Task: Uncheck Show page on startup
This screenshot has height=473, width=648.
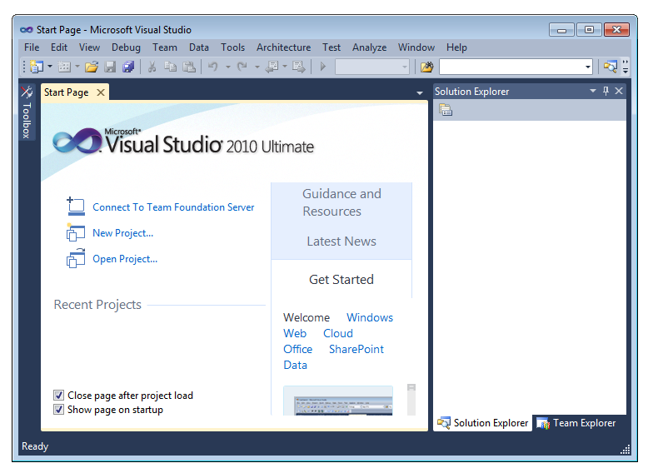Action: [58, 410]
